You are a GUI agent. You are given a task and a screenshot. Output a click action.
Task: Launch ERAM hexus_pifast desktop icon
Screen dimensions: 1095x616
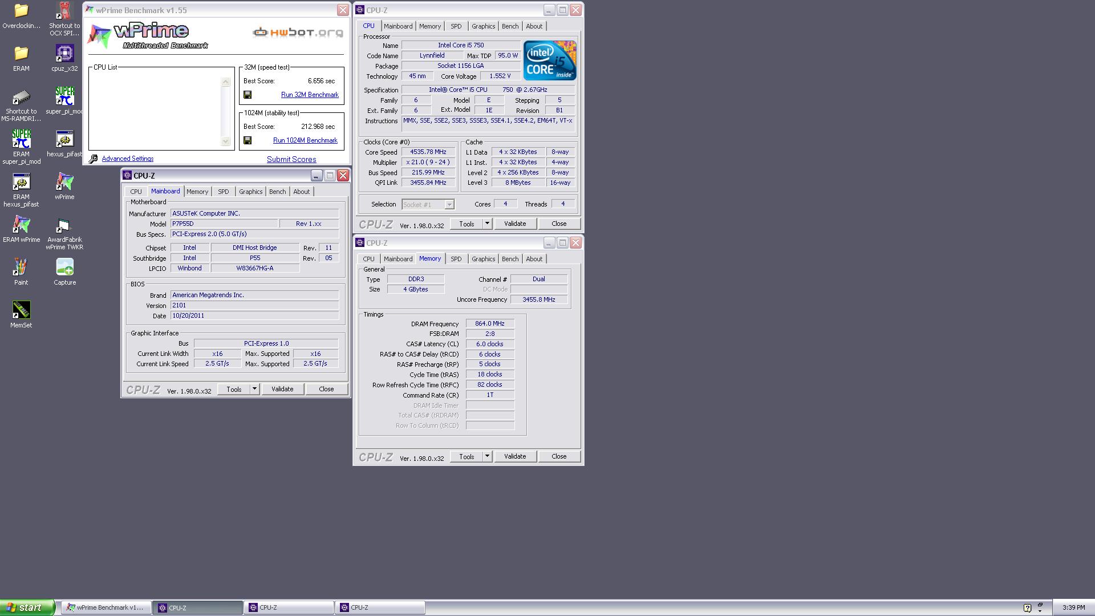click(21, 190)
